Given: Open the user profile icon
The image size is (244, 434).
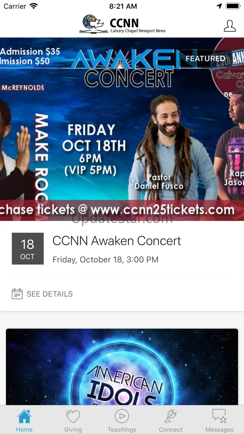Looking at the screenshot, I should tap(230, 26).
